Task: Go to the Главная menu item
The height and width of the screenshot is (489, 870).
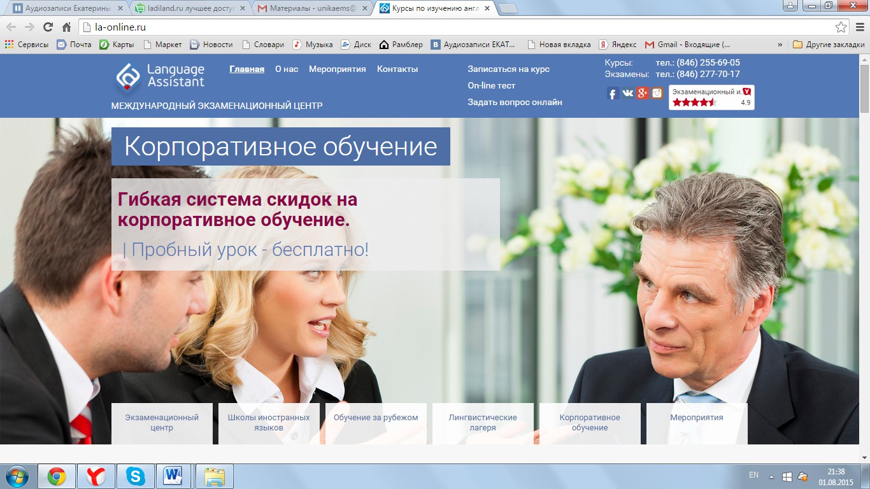Action: tap(247, 69)
